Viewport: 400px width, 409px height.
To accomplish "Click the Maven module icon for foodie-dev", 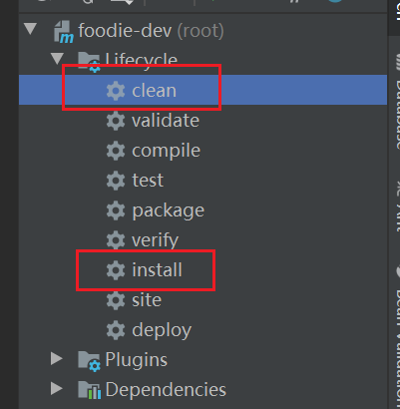I will click(63, 32).
